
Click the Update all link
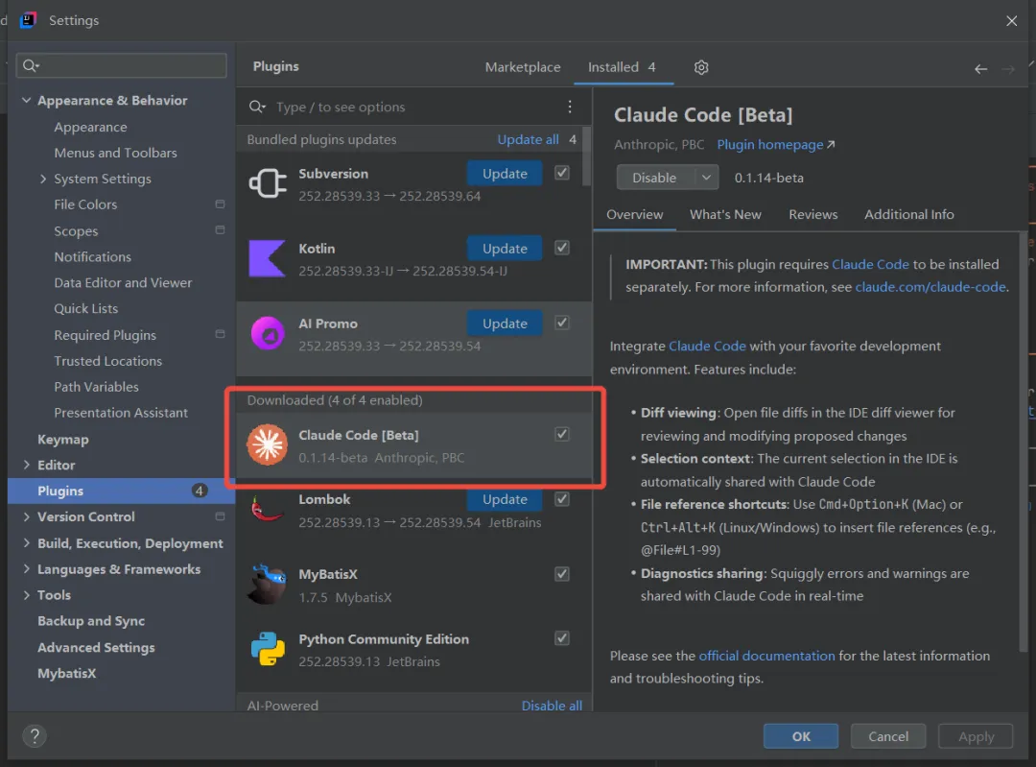(528, 139)
